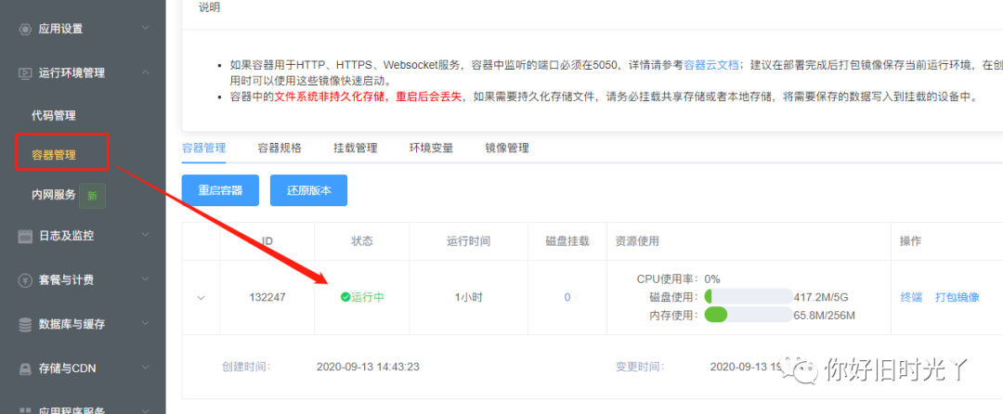Click the 内存使用 progress bar

coord(749,315)
